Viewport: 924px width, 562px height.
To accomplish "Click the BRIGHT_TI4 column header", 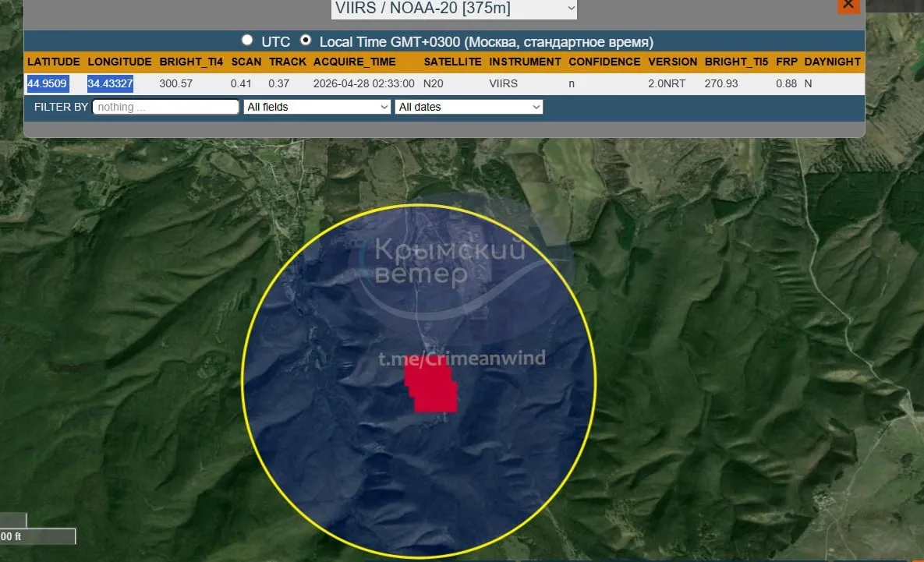I will [x=191, y=62].
